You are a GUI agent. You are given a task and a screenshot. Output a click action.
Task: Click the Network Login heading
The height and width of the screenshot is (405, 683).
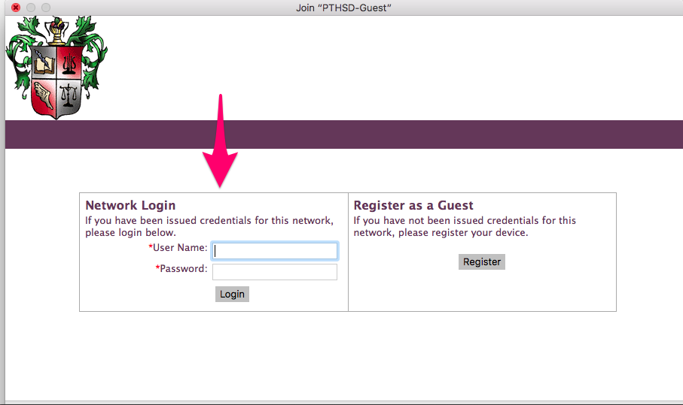click(130, 205)
